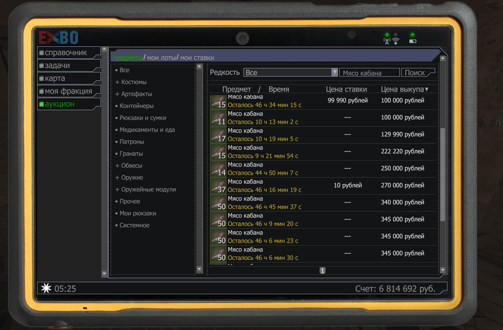503x330 pixels.
Task: Switch to the предметы tab
Action: pos(127,58)
